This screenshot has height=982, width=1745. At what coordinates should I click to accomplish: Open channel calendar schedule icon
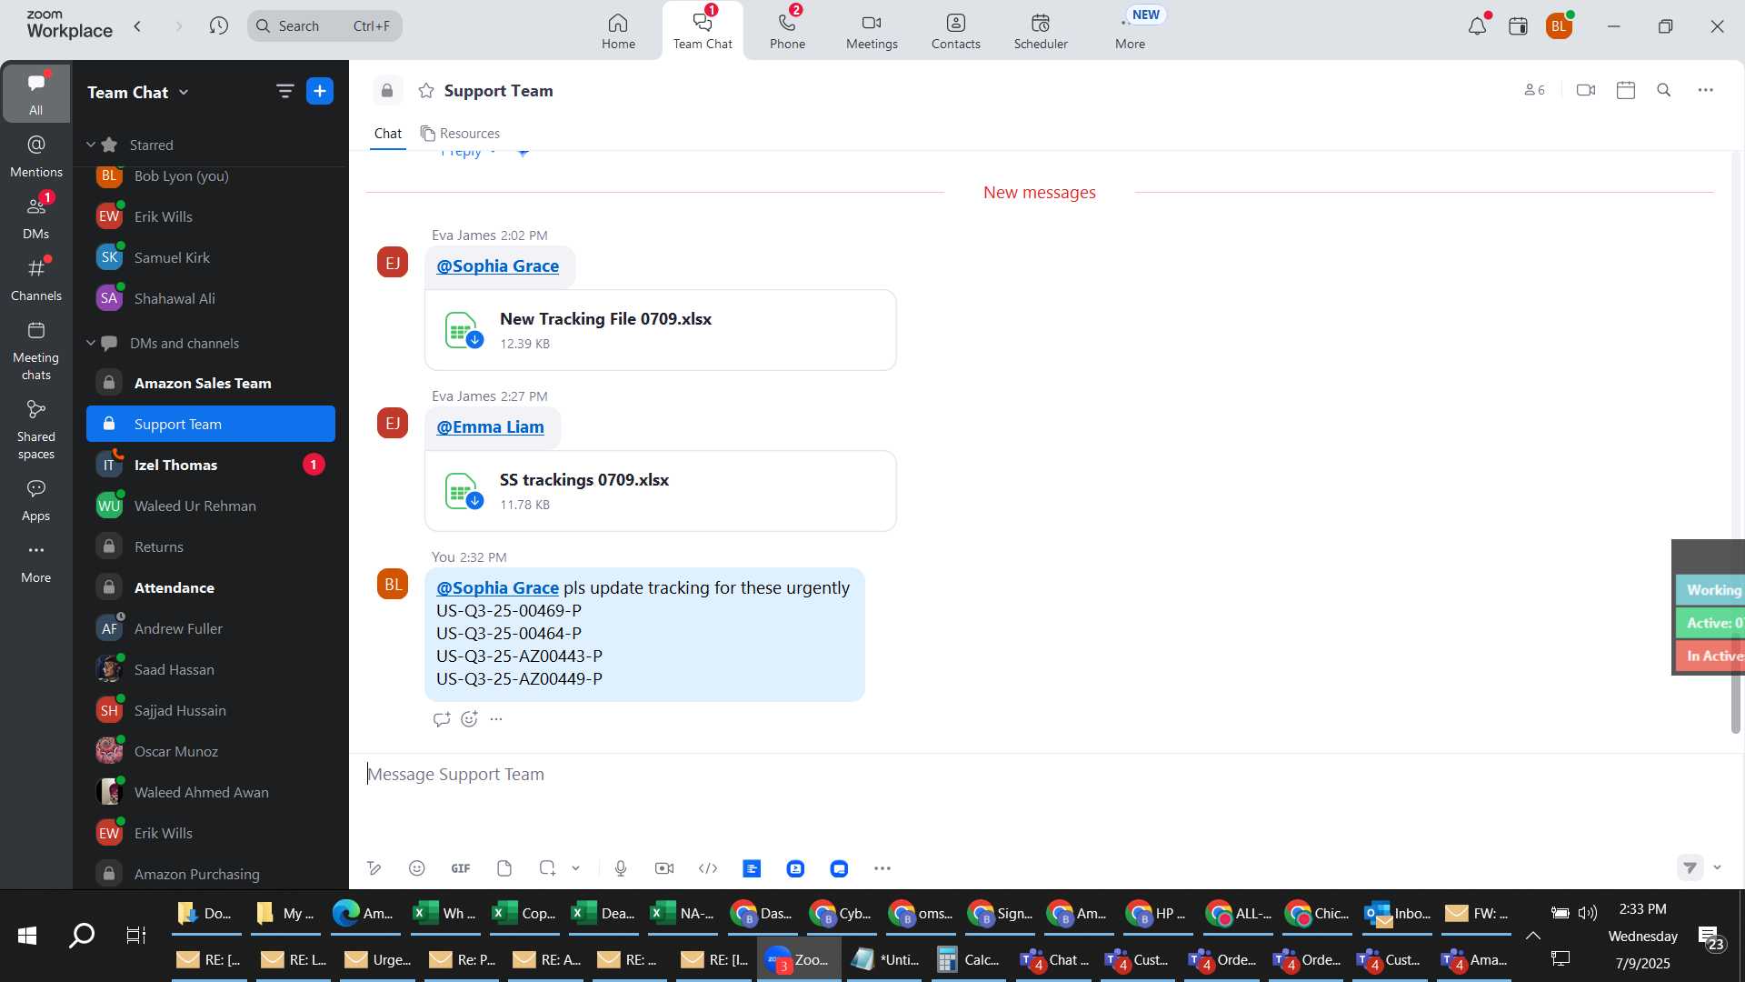1626,90
